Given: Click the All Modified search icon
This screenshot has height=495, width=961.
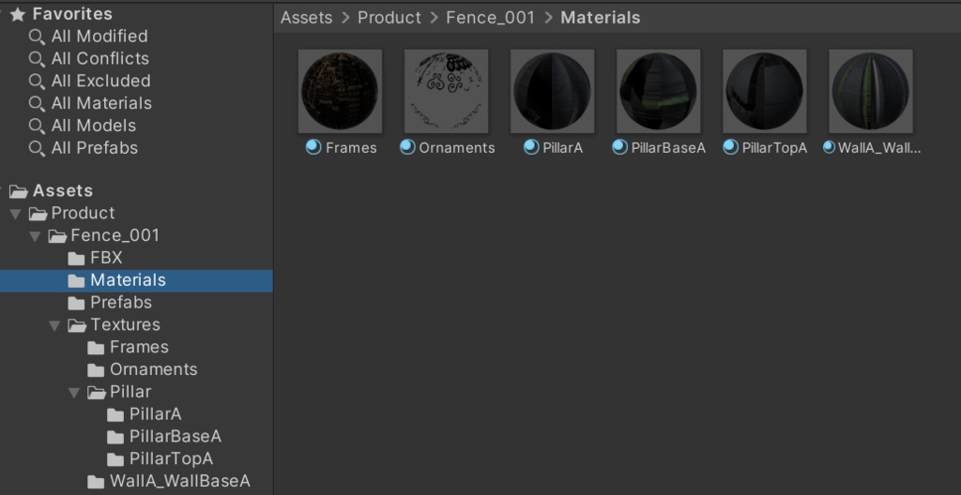Looking at the screenshot, I should 37,37.
